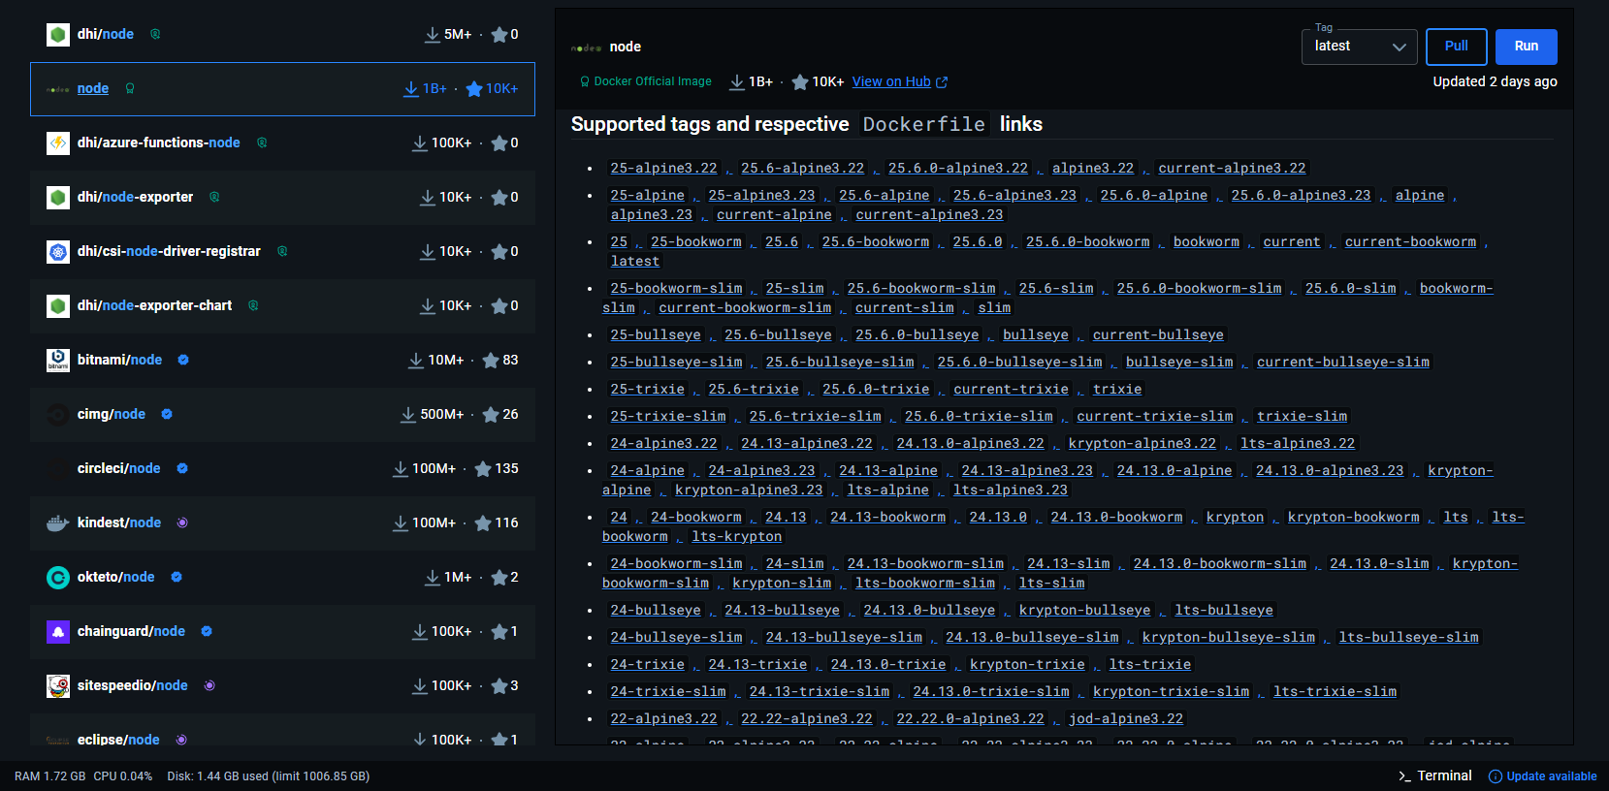
Task: Open the lts-krypton tag link
Action: [x=736, y=536]
